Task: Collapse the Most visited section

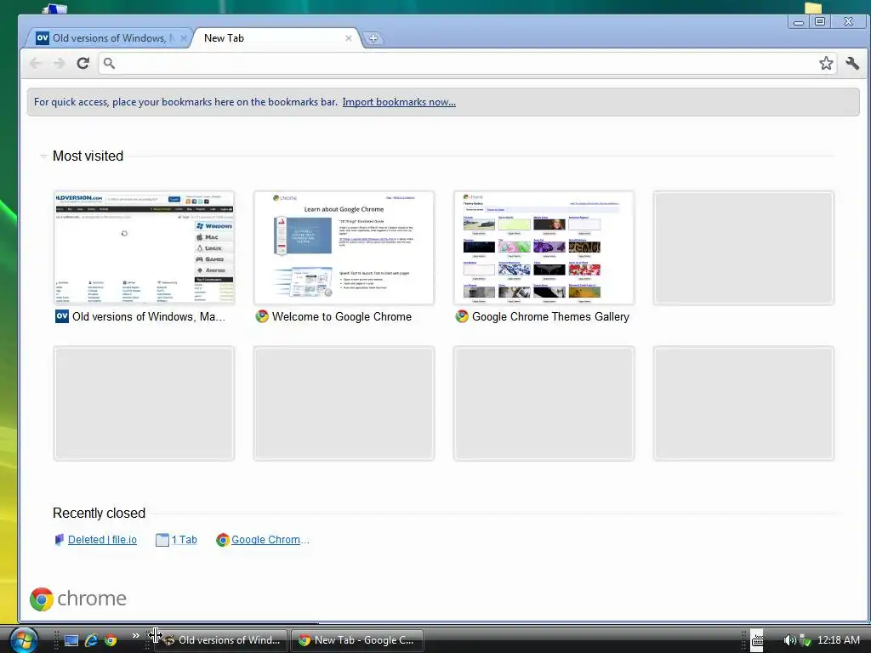Action: (44, 156)
